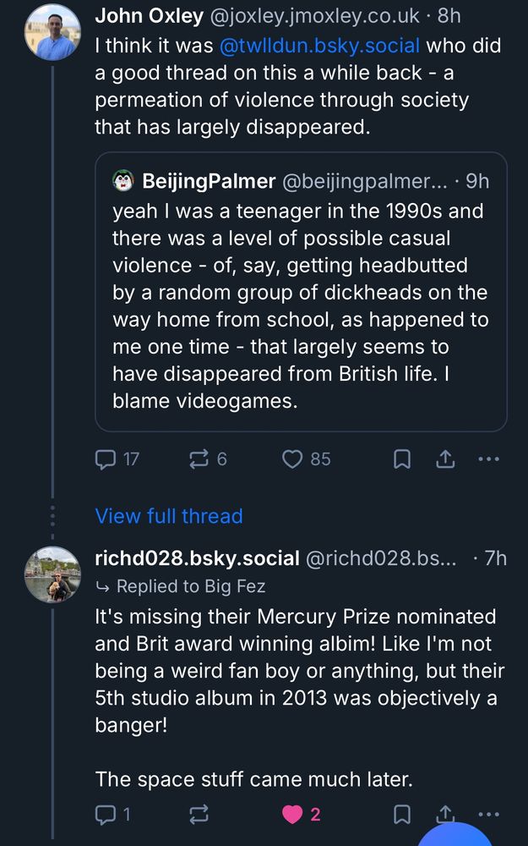Open the quoted BeijingPalmer post
This screenshot has width=528, height=846.
(300, 305)
